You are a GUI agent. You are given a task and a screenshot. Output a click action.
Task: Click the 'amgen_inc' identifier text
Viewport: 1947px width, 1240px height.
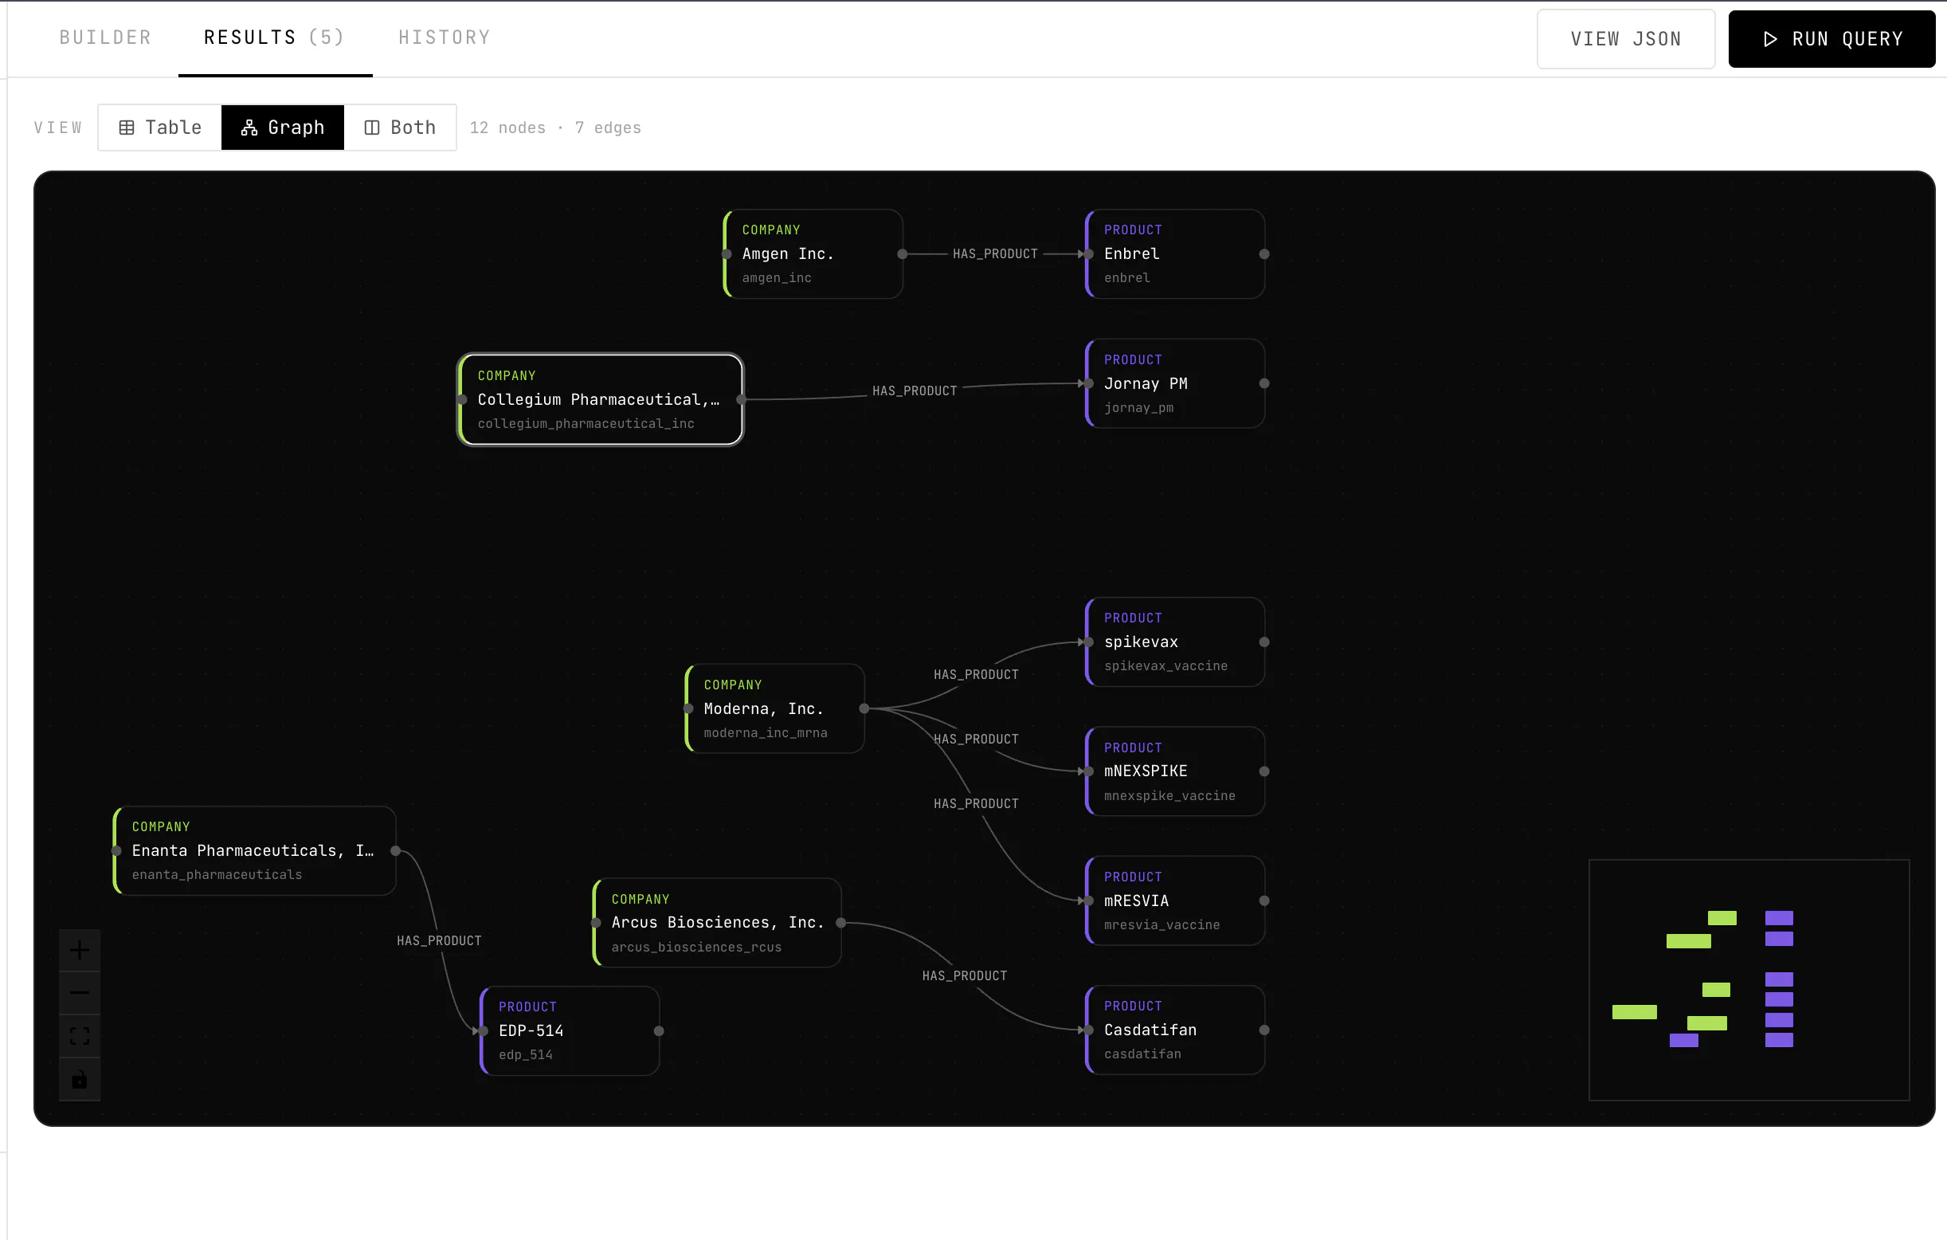point(777,277)
